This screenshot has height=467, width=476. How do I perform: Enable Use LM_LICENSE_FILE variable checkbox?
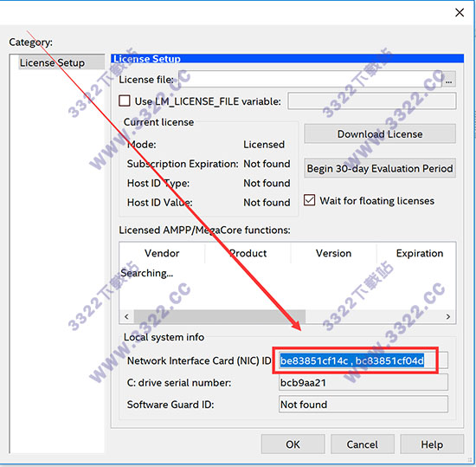(x=125, y=101)
